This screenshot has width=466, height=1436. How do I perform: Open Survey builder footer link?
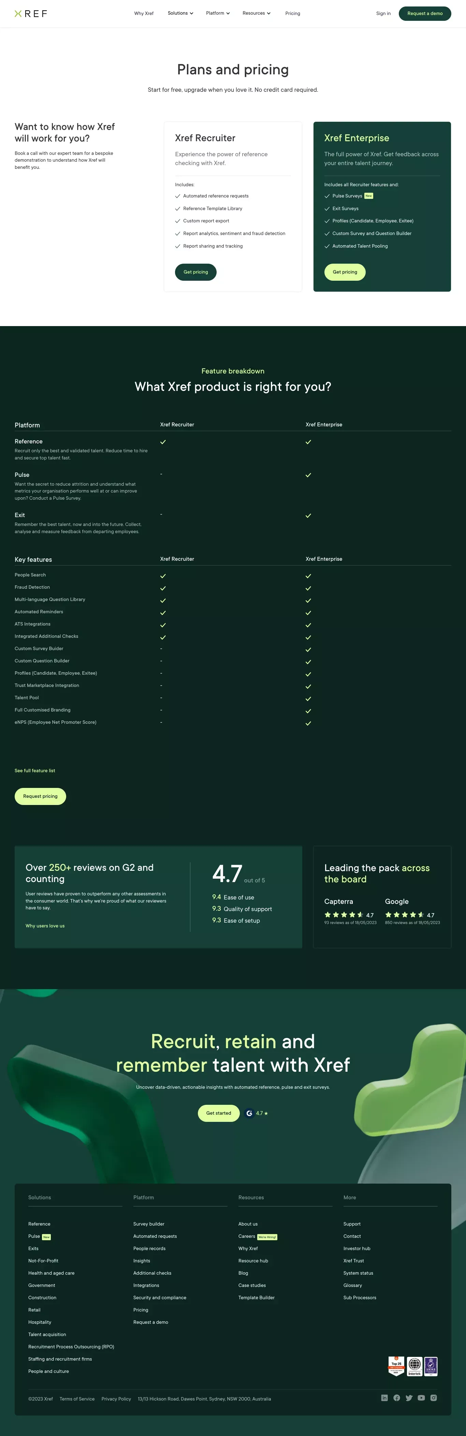(x=149, y=1224)
